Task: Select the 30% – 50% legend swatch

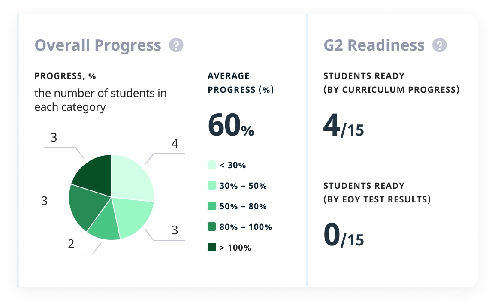Action: 211,186
